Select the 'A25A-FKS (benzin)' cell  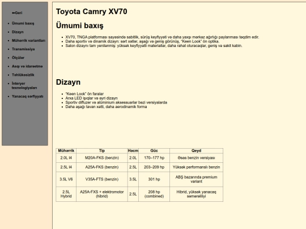coord(102,167)
